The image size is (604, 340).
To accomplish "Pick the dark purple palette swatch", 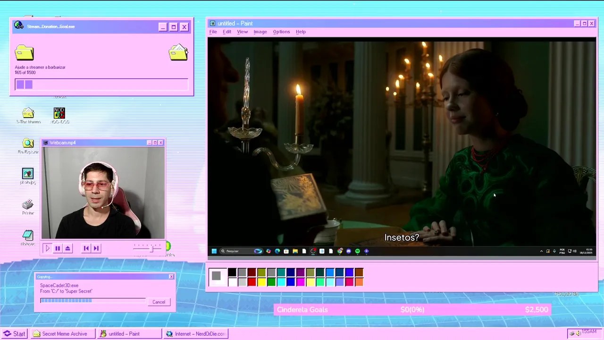I will [301, 272].
